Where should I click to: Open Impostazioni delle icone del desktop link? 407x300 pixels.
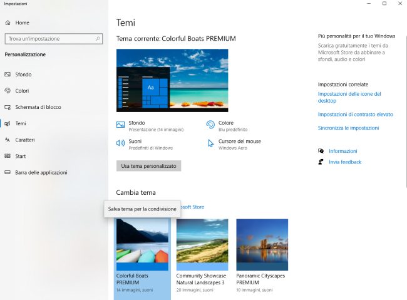[349, 97]
